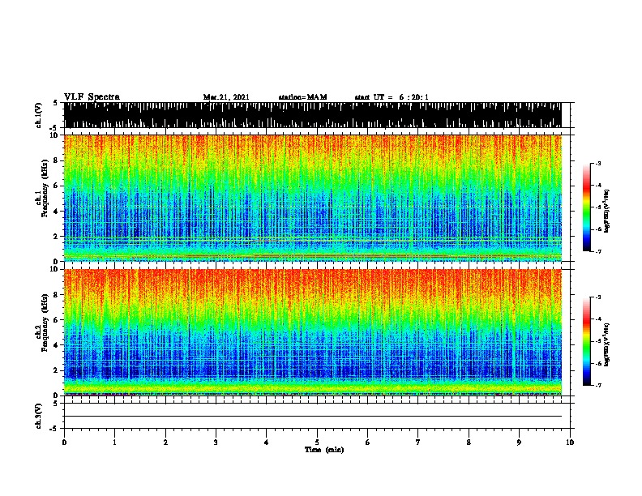Click time axis tick label '0'
Screen dimensions: 642x496
64,443
